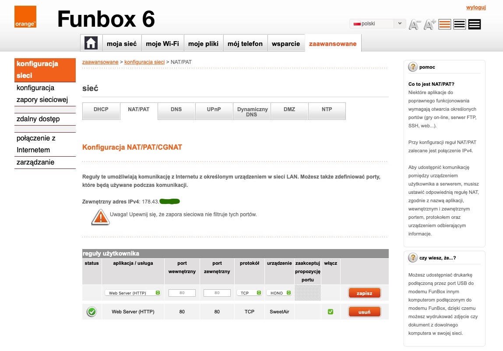This screenshot has width=503, height=351.
Task: Click the home icon in navigation bar
Action: click(x=91, y=43)
